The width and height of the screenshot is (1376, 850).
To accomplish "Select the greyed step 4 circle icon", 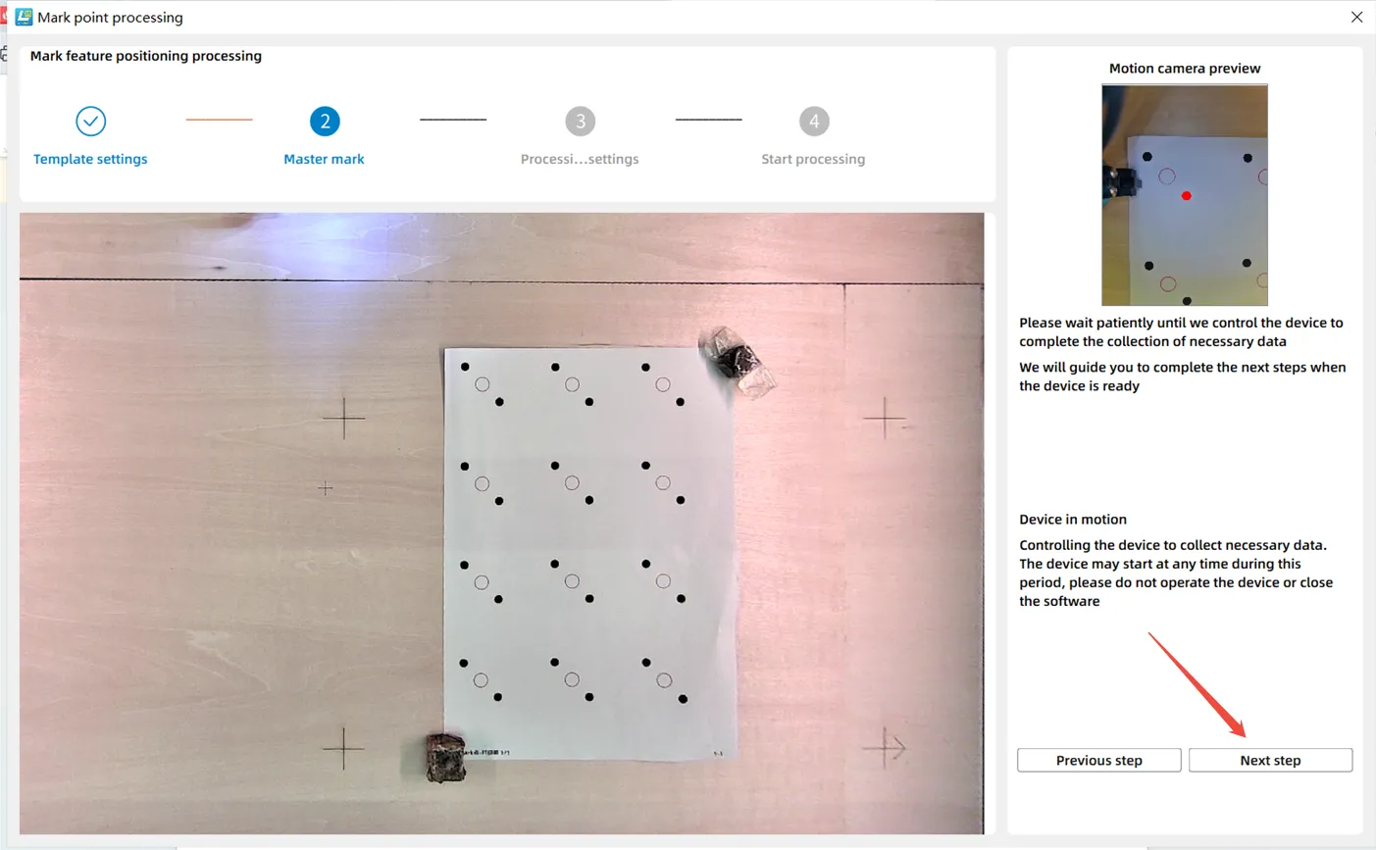I will 813,121.
